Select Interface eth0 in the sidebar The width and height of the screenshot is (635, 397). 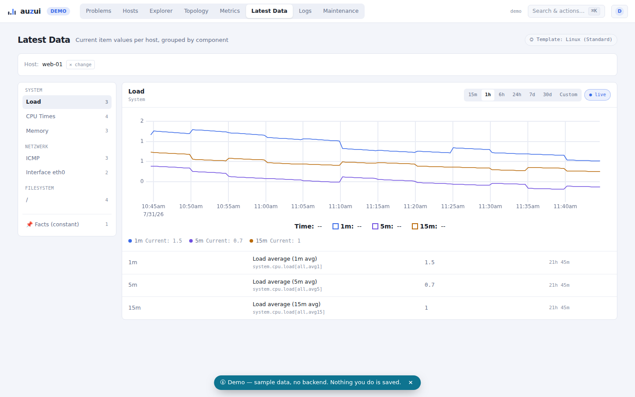[67, 172]
